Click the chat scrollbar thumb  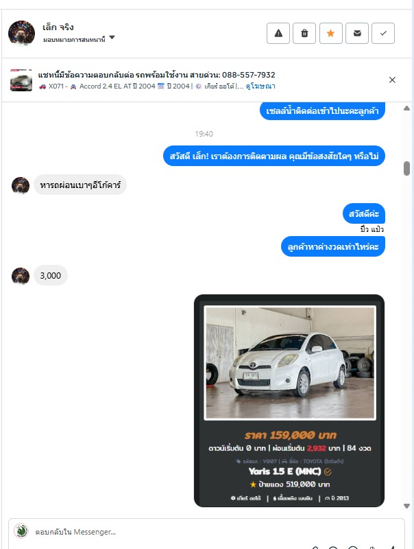coord(406,168)
